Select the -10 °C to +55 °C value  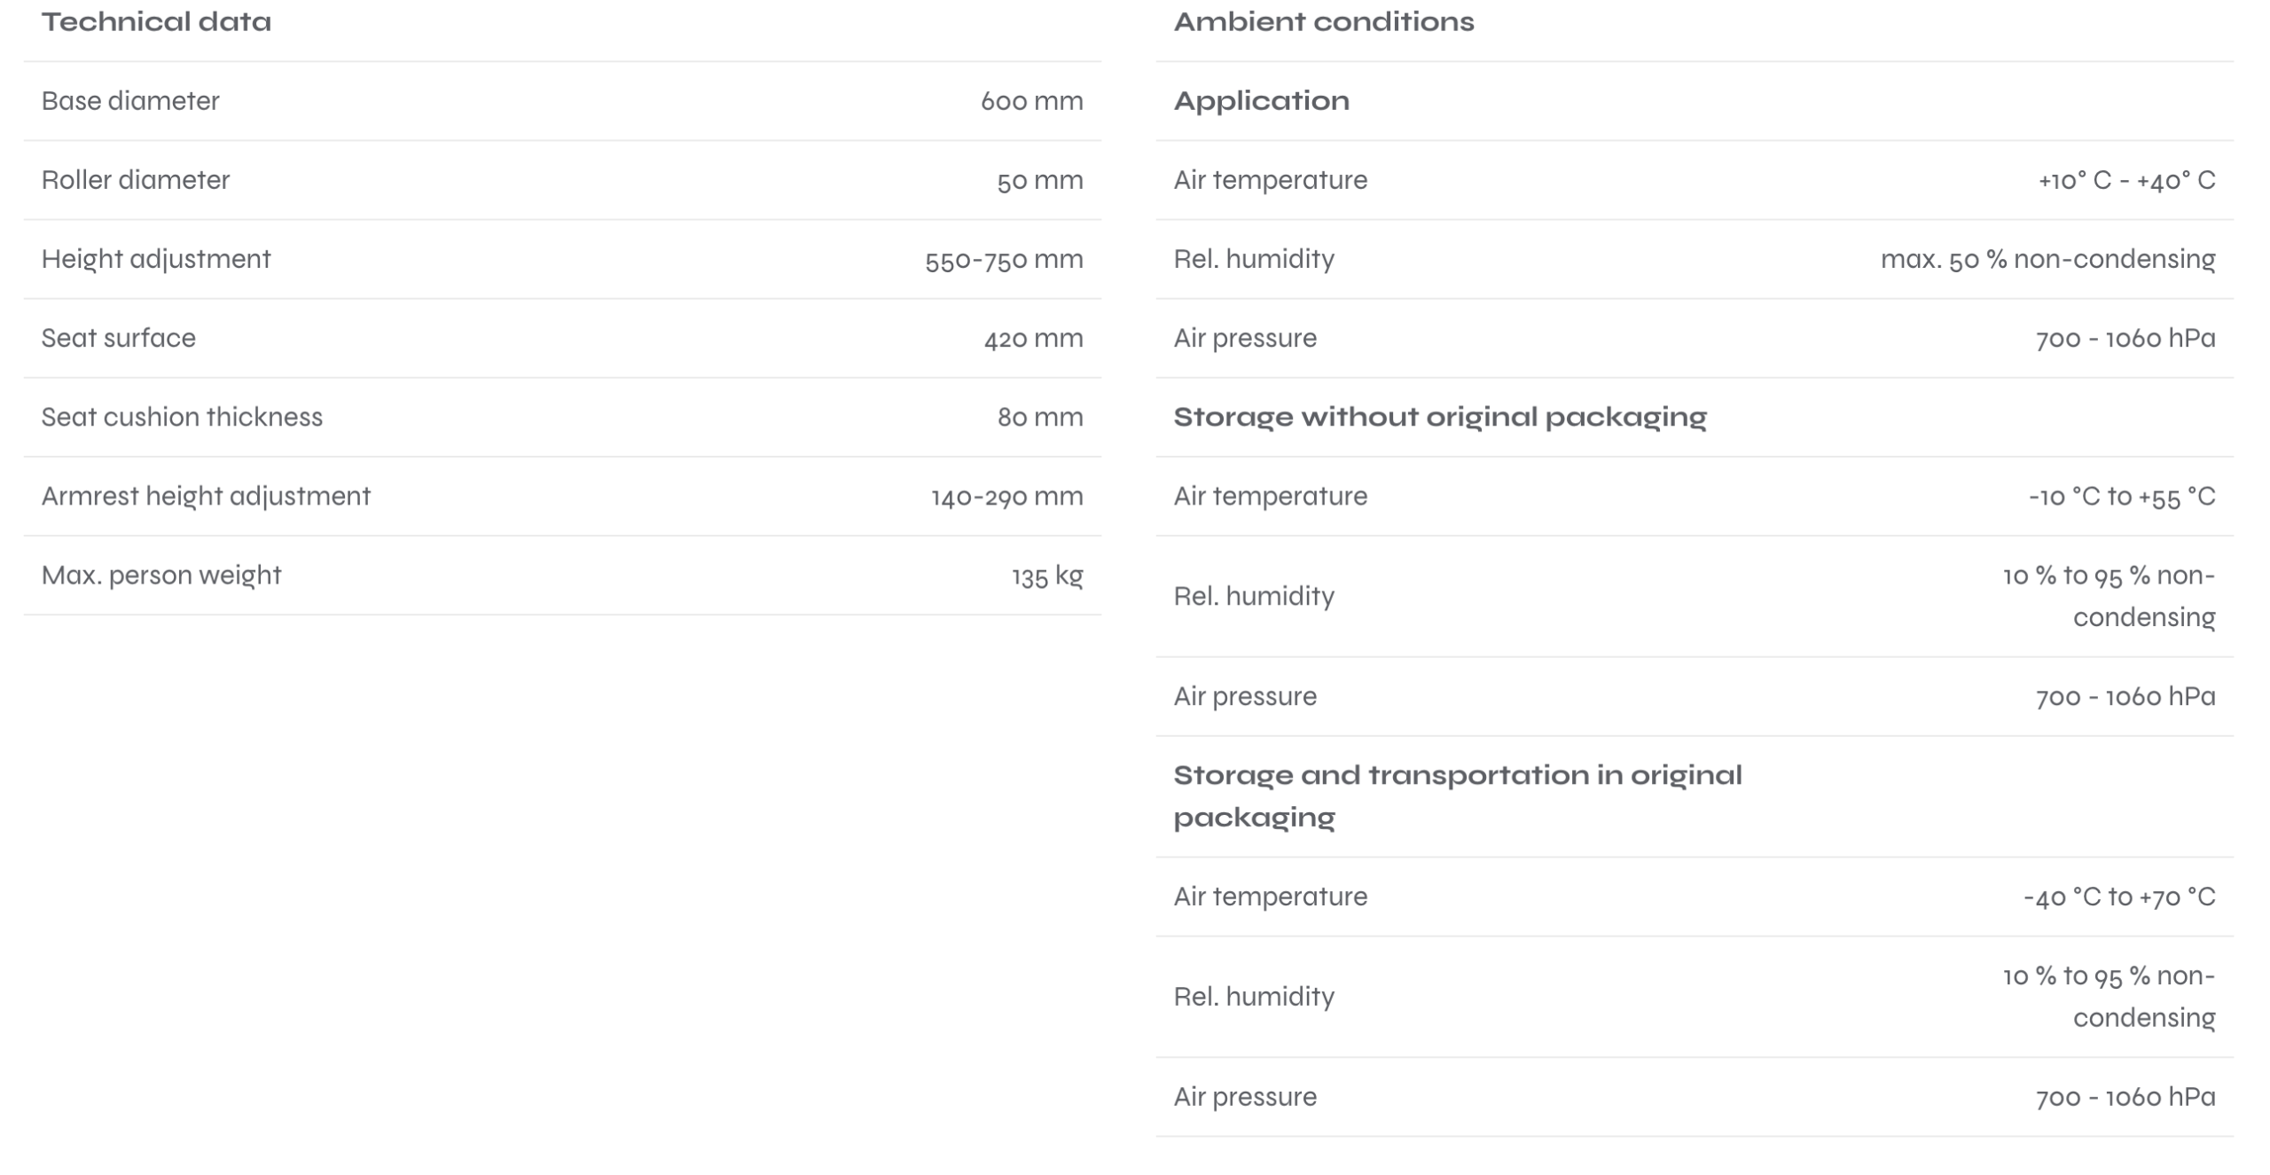click(2121, 497)
